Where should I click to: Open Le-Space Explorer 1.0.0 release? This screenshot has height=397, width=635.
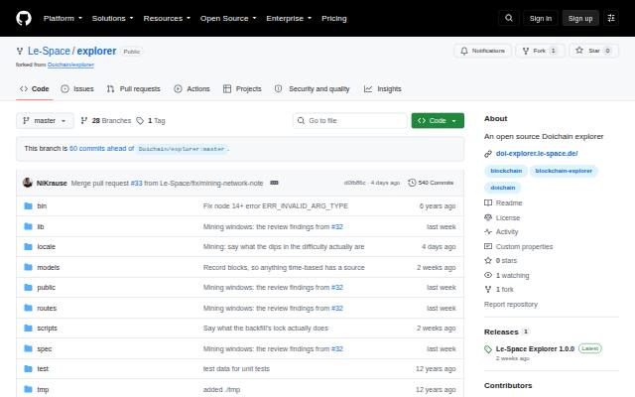[535, 348]
